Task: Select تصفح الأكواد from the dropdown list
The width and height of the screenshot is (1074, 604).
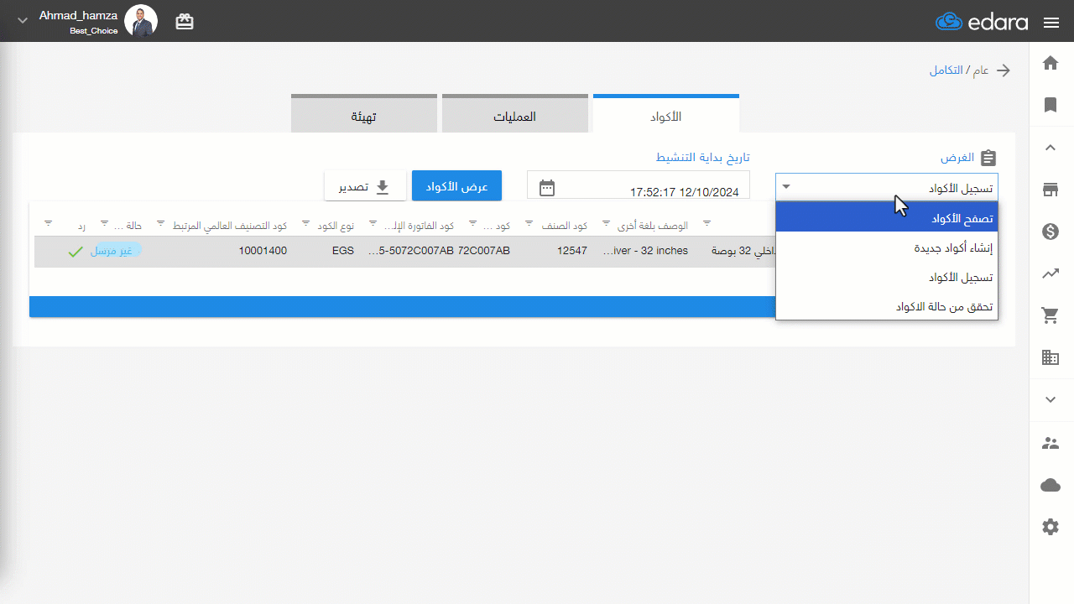Action: (887, 217)
